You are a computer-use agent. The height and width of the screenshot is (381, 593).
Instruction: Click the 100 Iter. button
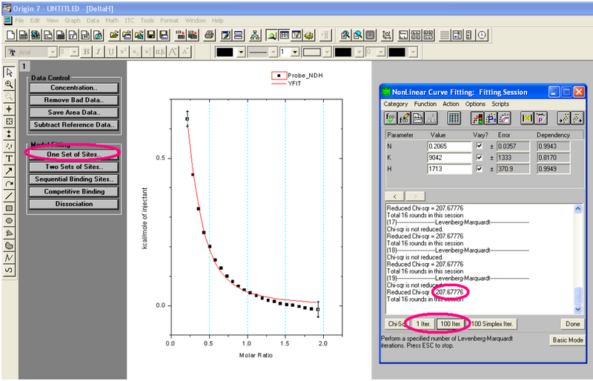coord(451,324)
